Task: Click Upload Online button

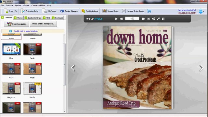Action: click(x=110, y=11)
